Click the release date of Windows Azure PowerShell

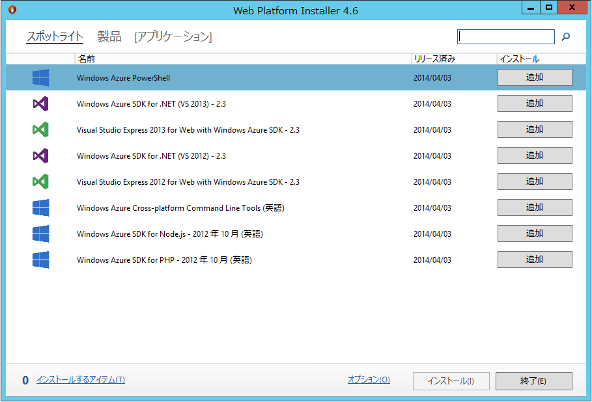tap(432, 77)
